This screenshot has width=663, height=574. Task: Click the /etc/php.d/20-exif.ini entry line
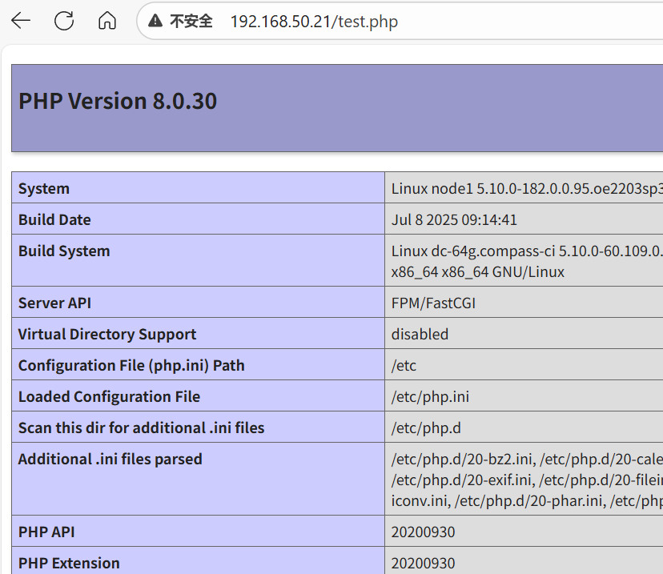[527, 480]
